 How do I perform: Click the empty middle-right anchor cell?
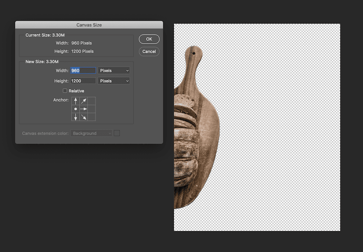pyautogui.click(x=92, y=109)
